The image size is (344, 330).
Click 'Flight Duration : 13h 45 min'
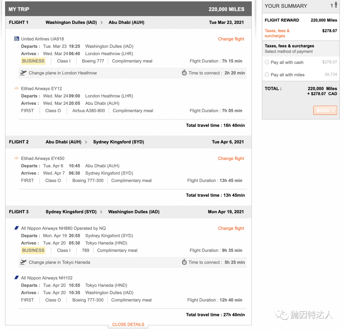[x=215, y=181]
